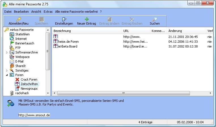Select the heise.de Foren entry
This screenshot has width=216, height=127.
pyautogui.click(x=68, y=42)
